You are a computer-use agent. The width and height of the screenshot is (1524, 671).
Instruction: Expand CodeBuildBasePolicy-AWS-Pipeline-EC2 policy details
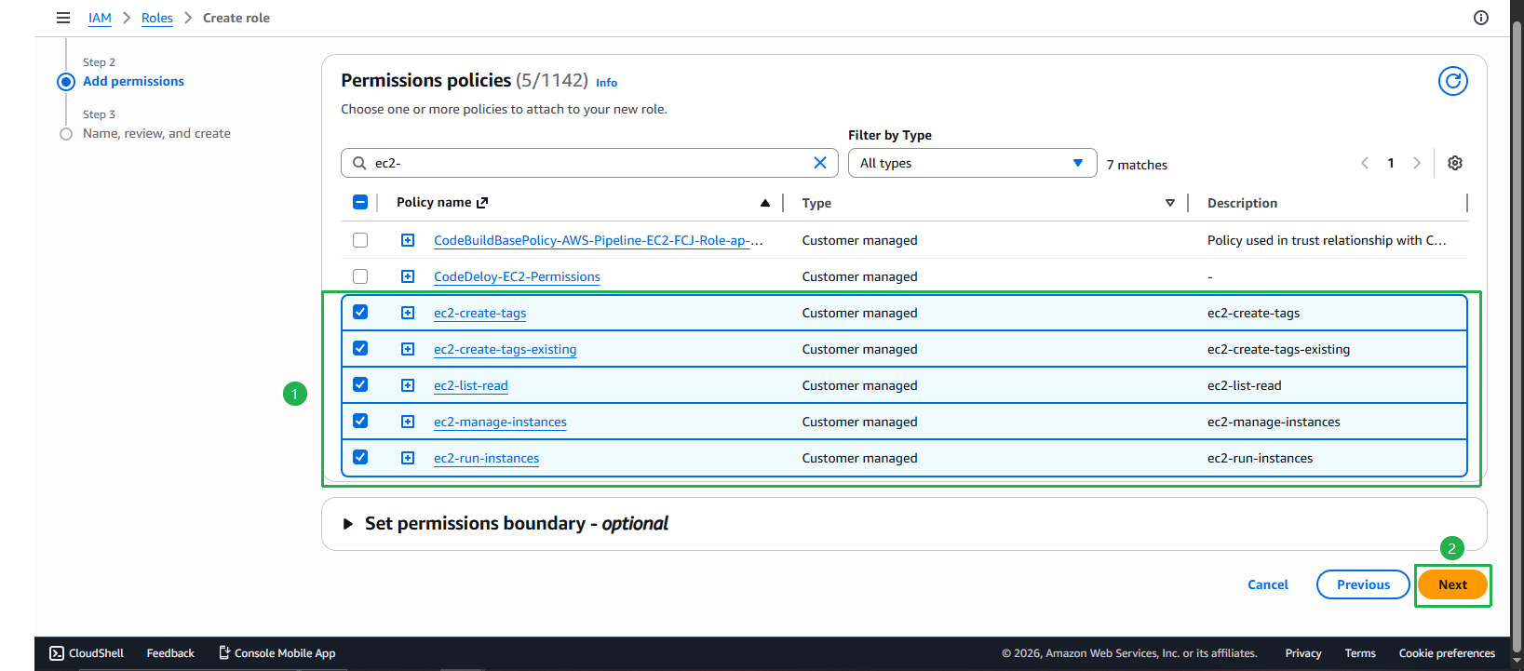pos(408,240)
